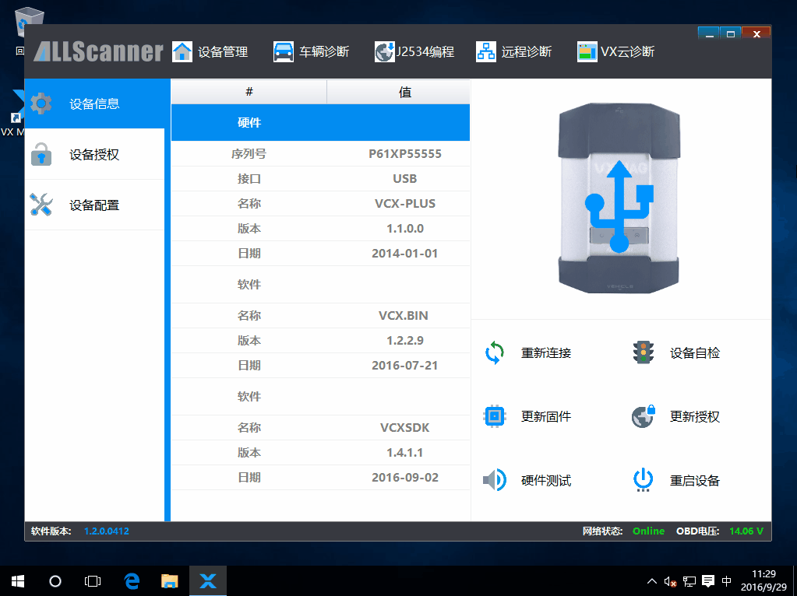Select the 设备配置 sidebar tab
This screenshot has height=596, width=797.
tap(94, 205)
